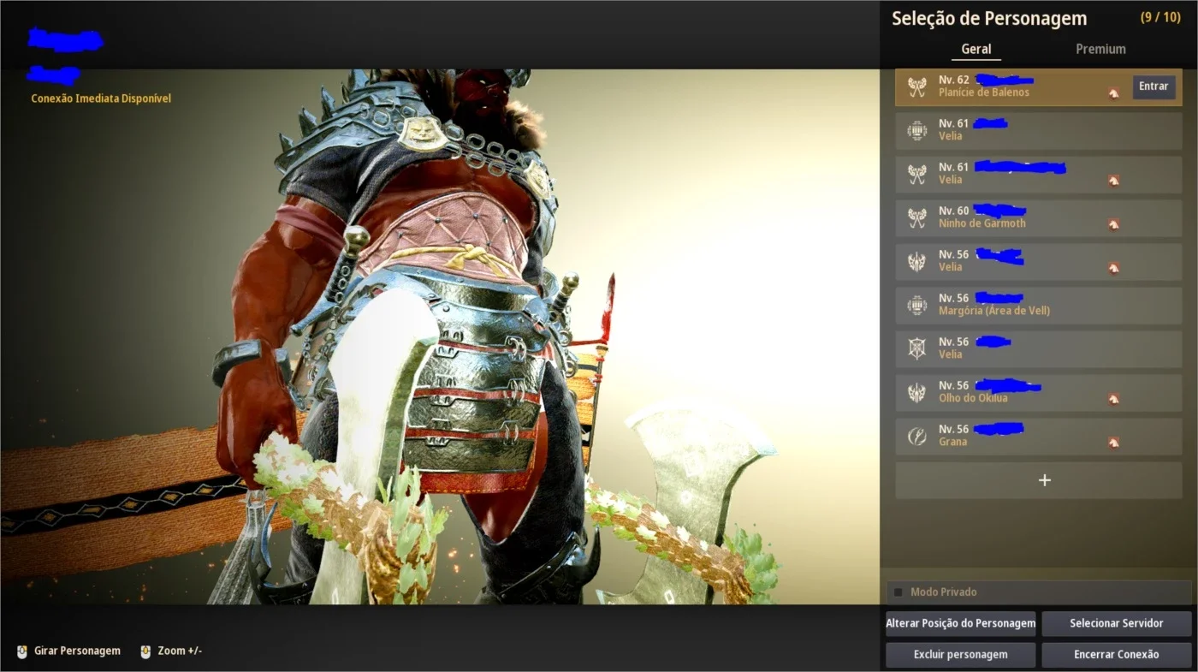Click the Entrar button

[x=1154, y=86]
